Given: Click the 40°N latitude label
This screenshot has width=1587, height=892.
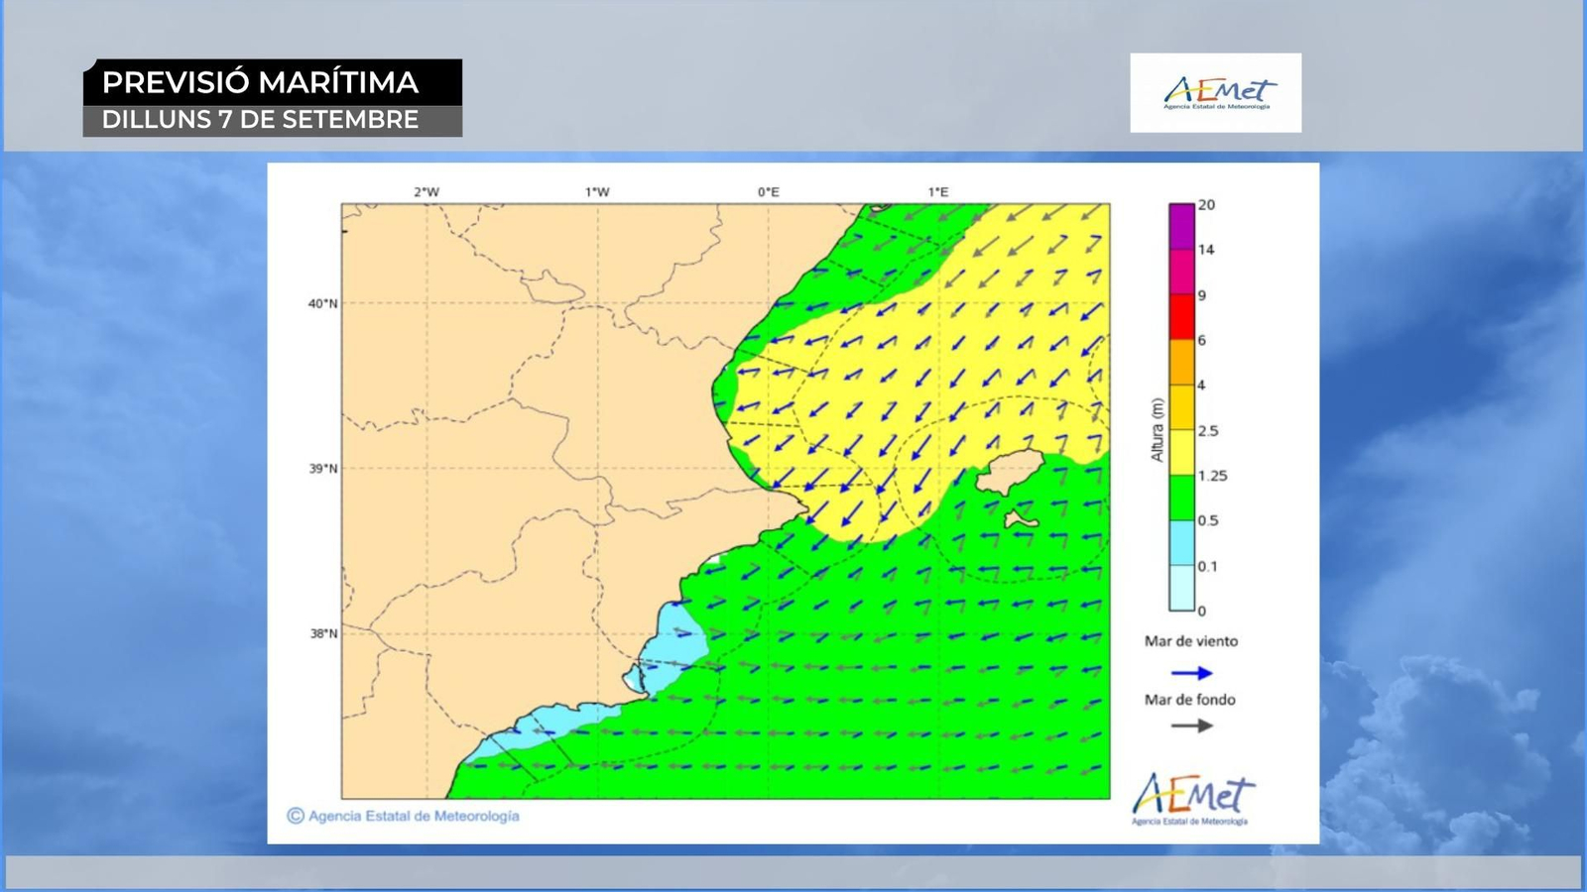Looking at the screenshot, I should (322, 303).
